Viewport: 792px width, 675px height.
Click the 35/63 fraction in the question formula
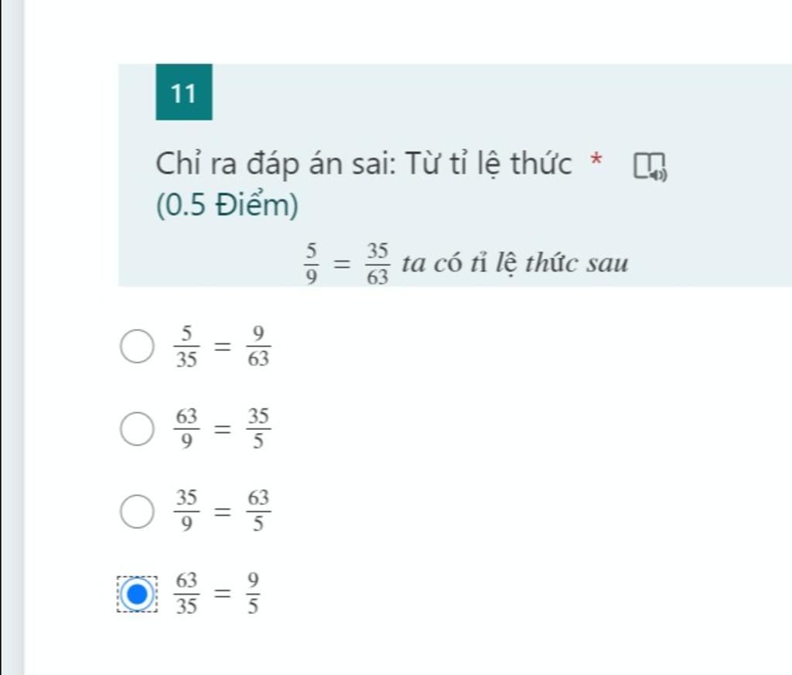click(x=377, y=264)
